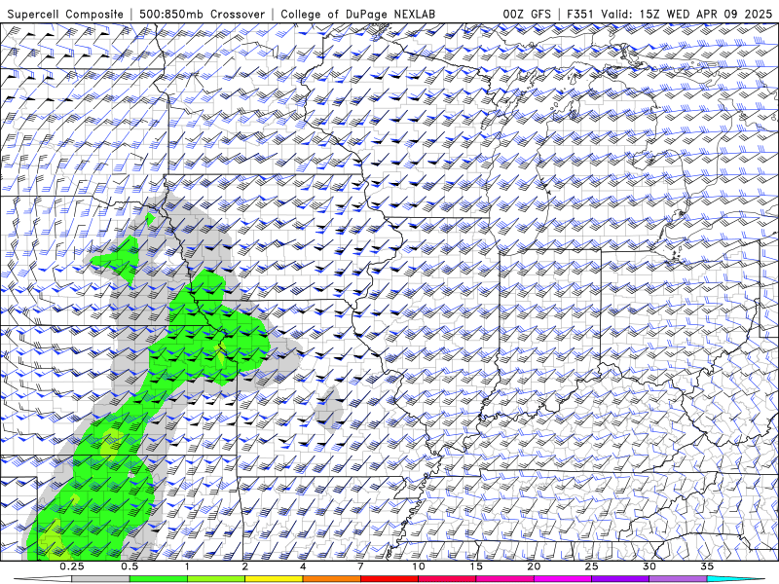Screen dimensions: 779x584
Task: Select the 500:850mb Crossover label
Action: tap(203, 14)
